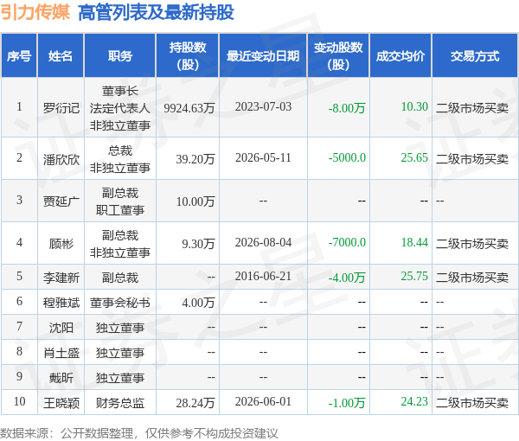519x441 pixels.
Task: Click the name 罗衍记
Action: point(61,108)
